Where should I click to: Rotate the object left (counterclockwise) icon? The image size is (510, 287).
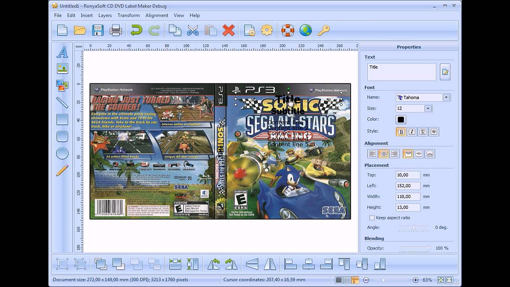(214, 264)
